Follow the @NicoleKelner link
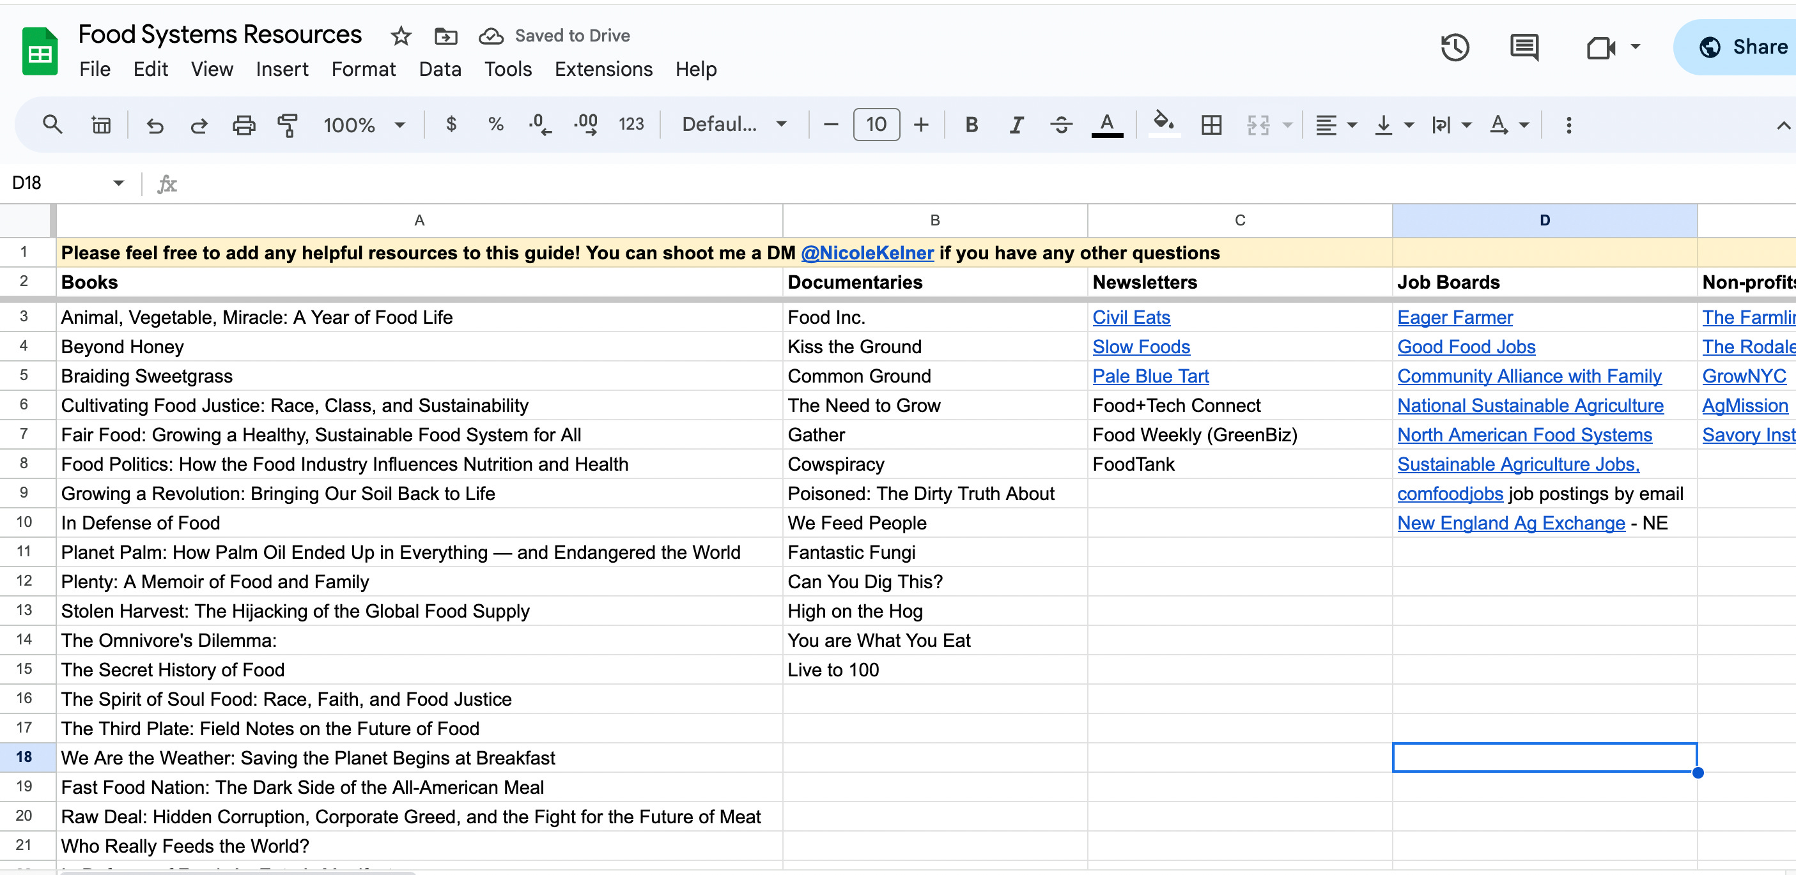The width and height of the screenshot is (1796, 875). pyautogui.click(x=867, y=253)
